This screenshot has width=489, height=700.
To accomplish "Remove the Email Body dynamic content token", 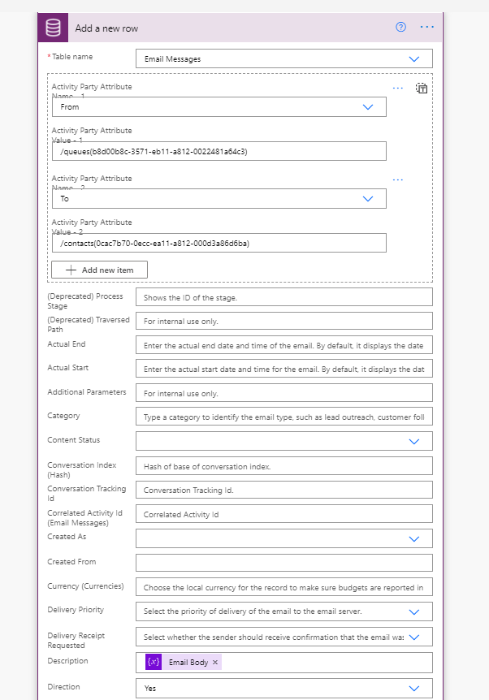I will (x=215, y=663).
